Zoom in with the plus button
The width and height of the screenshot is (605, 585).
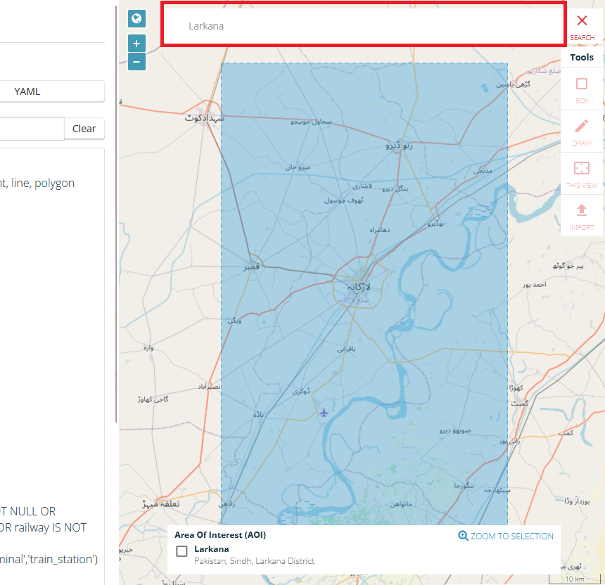(x=136, y=44)
